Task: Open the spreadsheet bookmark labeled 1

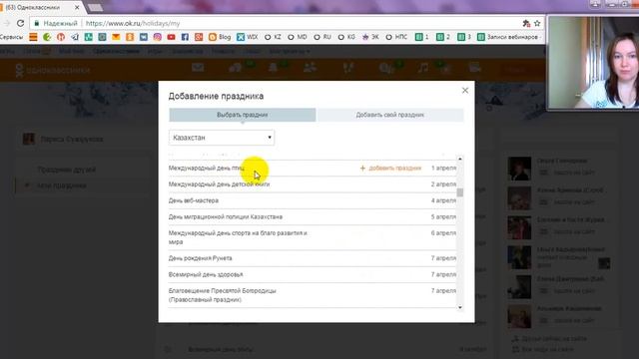Action: click(421, 37)
